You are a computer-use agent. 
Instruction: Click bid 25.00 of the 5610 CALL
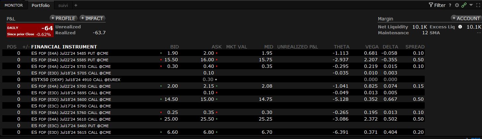(172, 119)
